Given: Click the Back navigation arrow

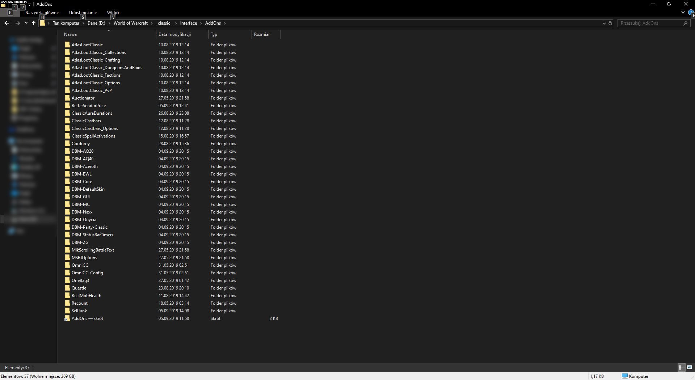Looking at the screenshot, I should tap(7, 23).
